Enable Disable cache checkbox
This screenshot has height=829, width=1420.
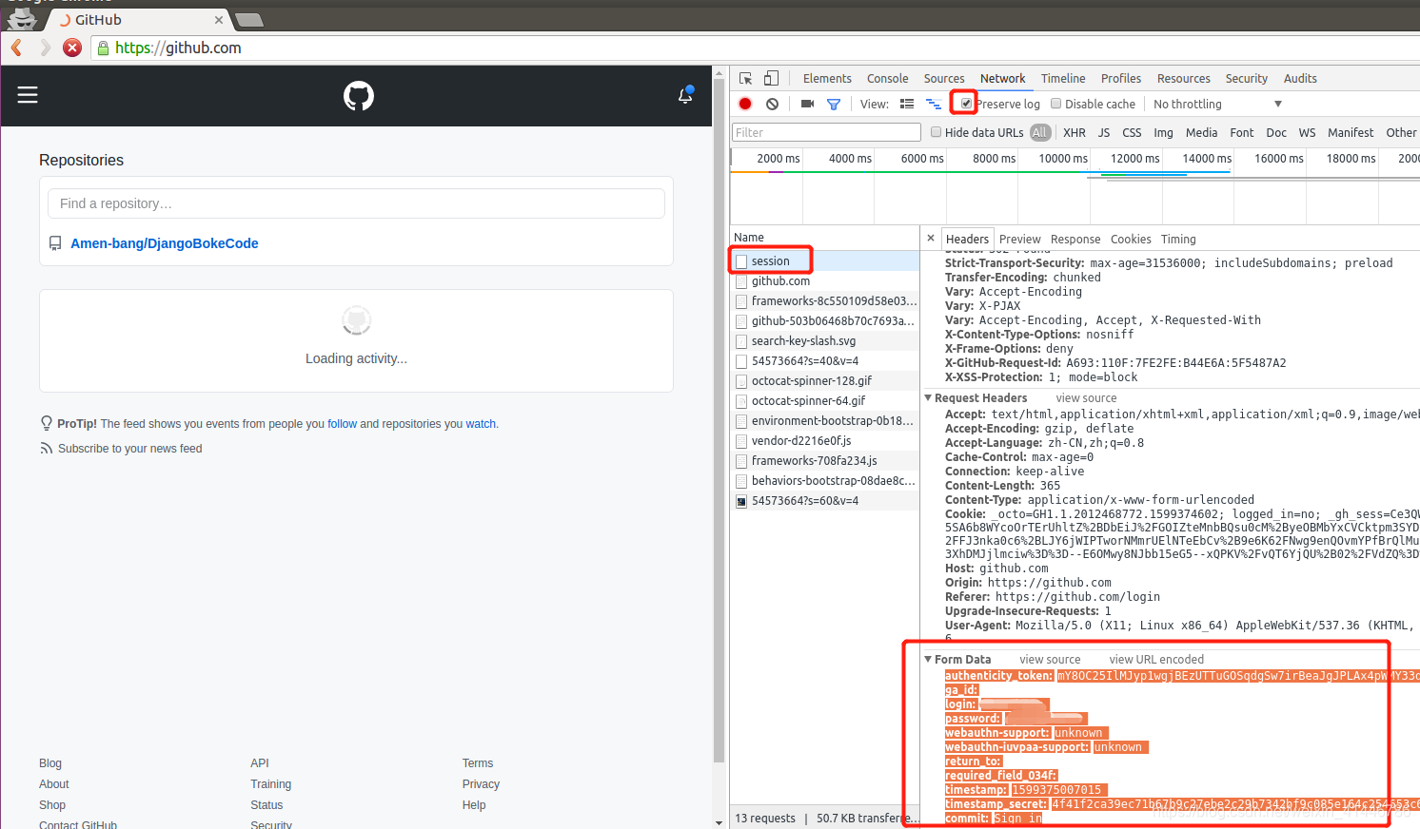1055,104
